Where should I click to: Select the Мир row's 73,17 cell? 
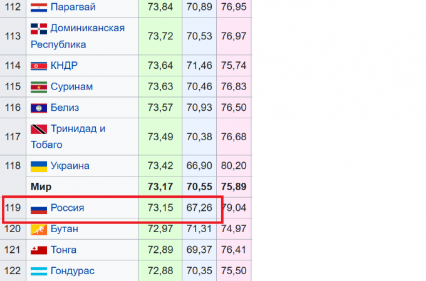[x=160, y=186]
